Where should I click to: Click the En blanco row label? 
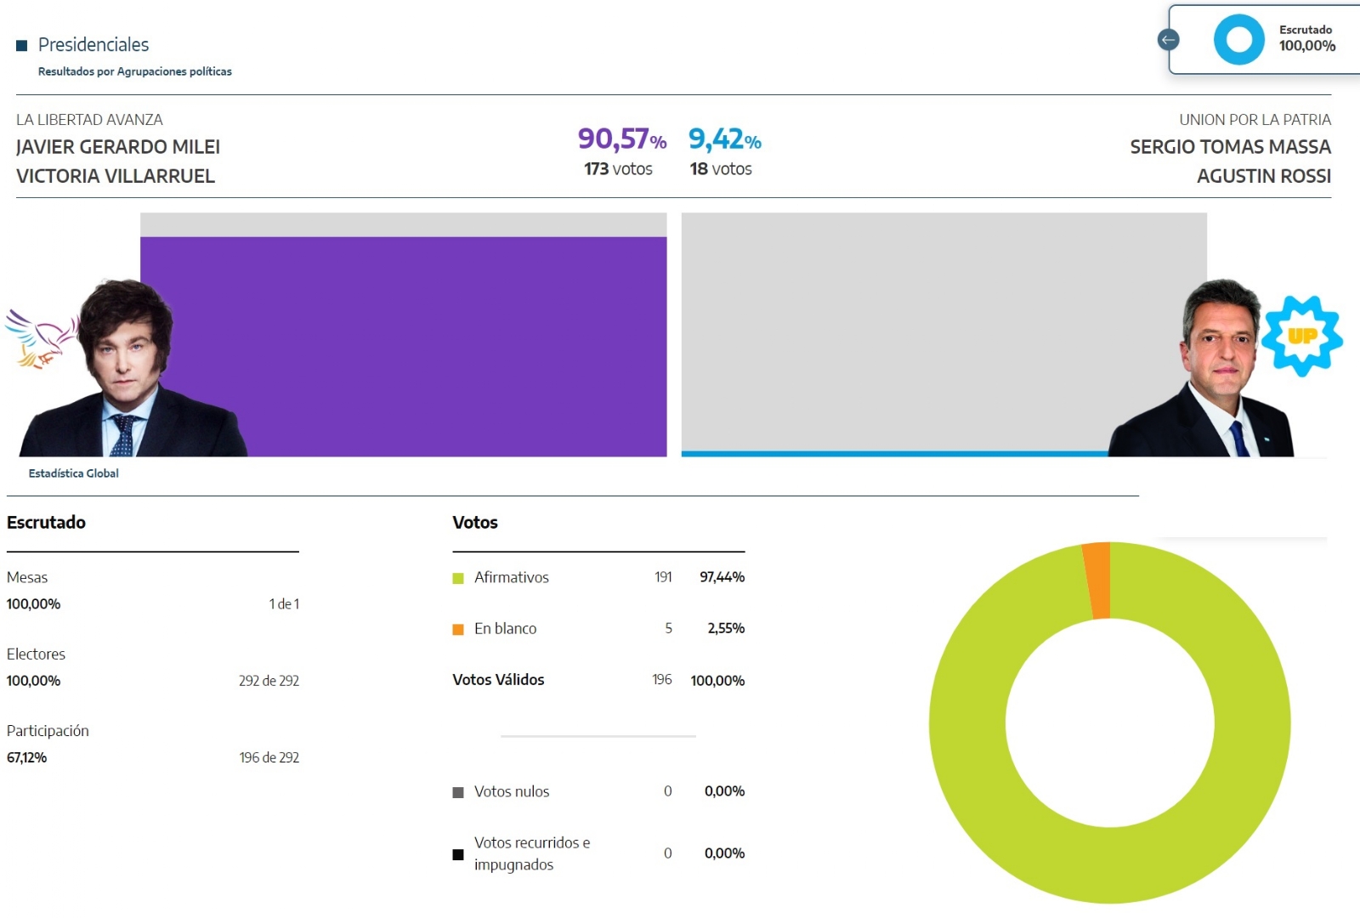tap(506, 629)
